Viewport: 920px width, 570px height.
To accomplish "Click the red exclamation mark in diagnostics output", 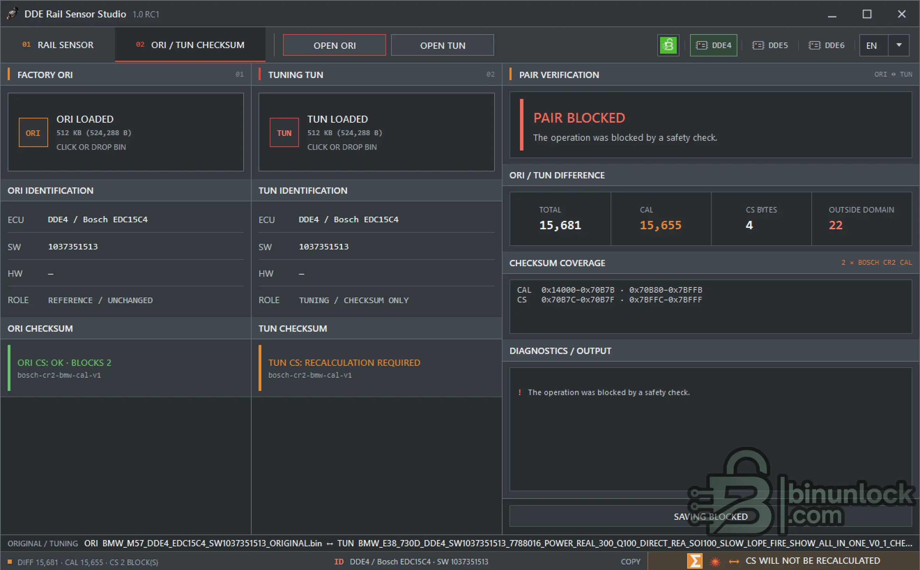I will (520, 392).
